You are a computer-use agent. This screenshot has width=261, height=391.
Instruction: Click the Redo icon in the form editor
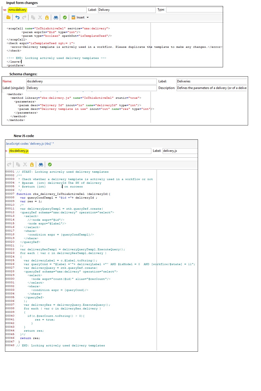tap(24, 17)
